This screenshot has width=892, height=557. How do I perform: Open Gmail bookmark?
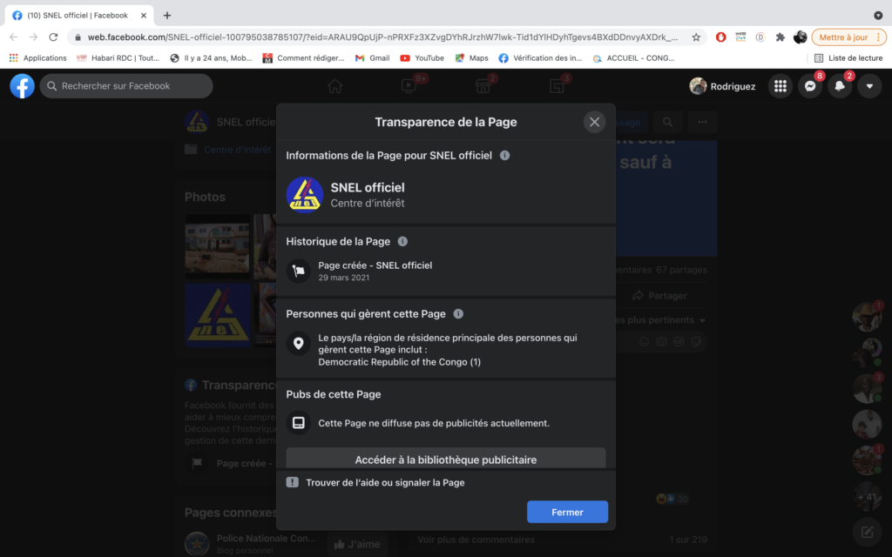[373, 58]
